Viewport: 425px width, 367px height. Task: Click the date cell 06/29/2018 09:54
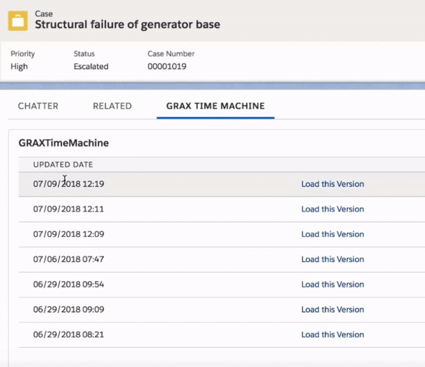(x=69, y=285)
